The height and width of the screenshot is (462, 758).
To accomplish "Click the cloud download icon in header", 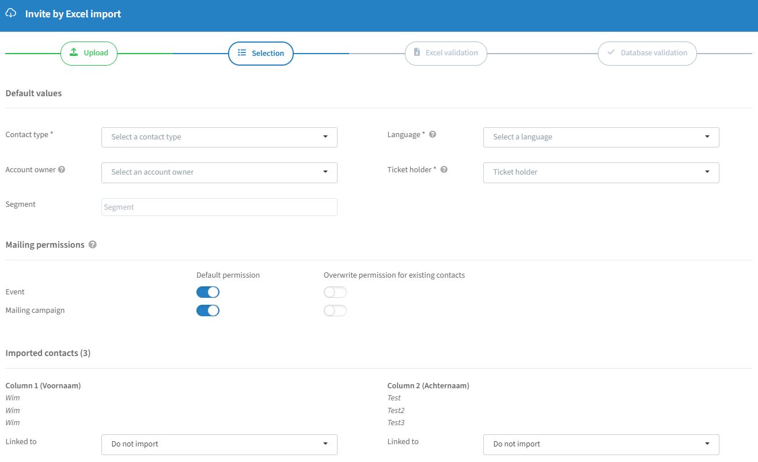I will coord(10,13).
